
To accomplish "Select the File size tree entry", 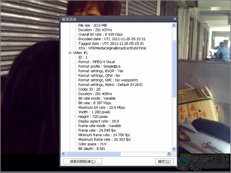I will tap(93, 25).
